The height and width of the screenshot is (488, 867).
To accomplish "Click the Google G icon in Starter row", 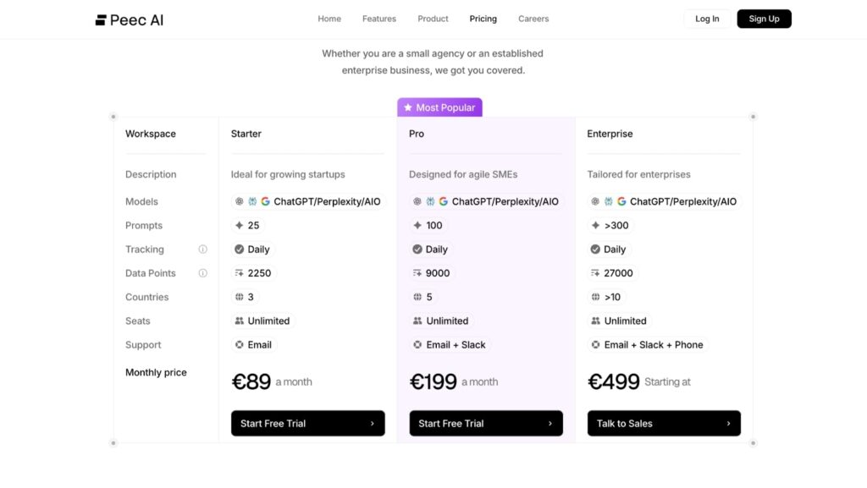I will (x=264, y=201).
